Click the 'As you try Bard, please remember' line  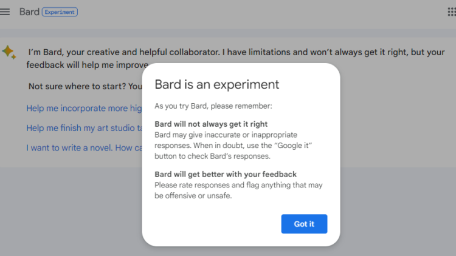213,106
